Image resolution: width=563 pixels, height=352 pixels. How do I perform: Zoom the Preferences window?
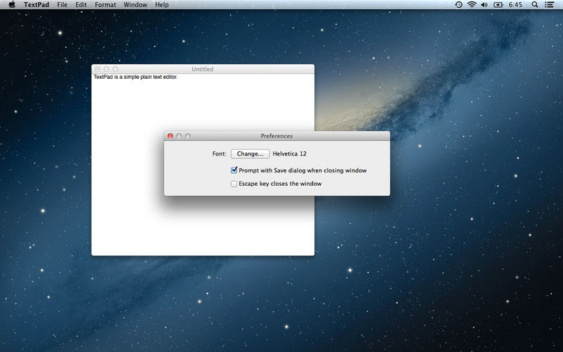(187, 136)
